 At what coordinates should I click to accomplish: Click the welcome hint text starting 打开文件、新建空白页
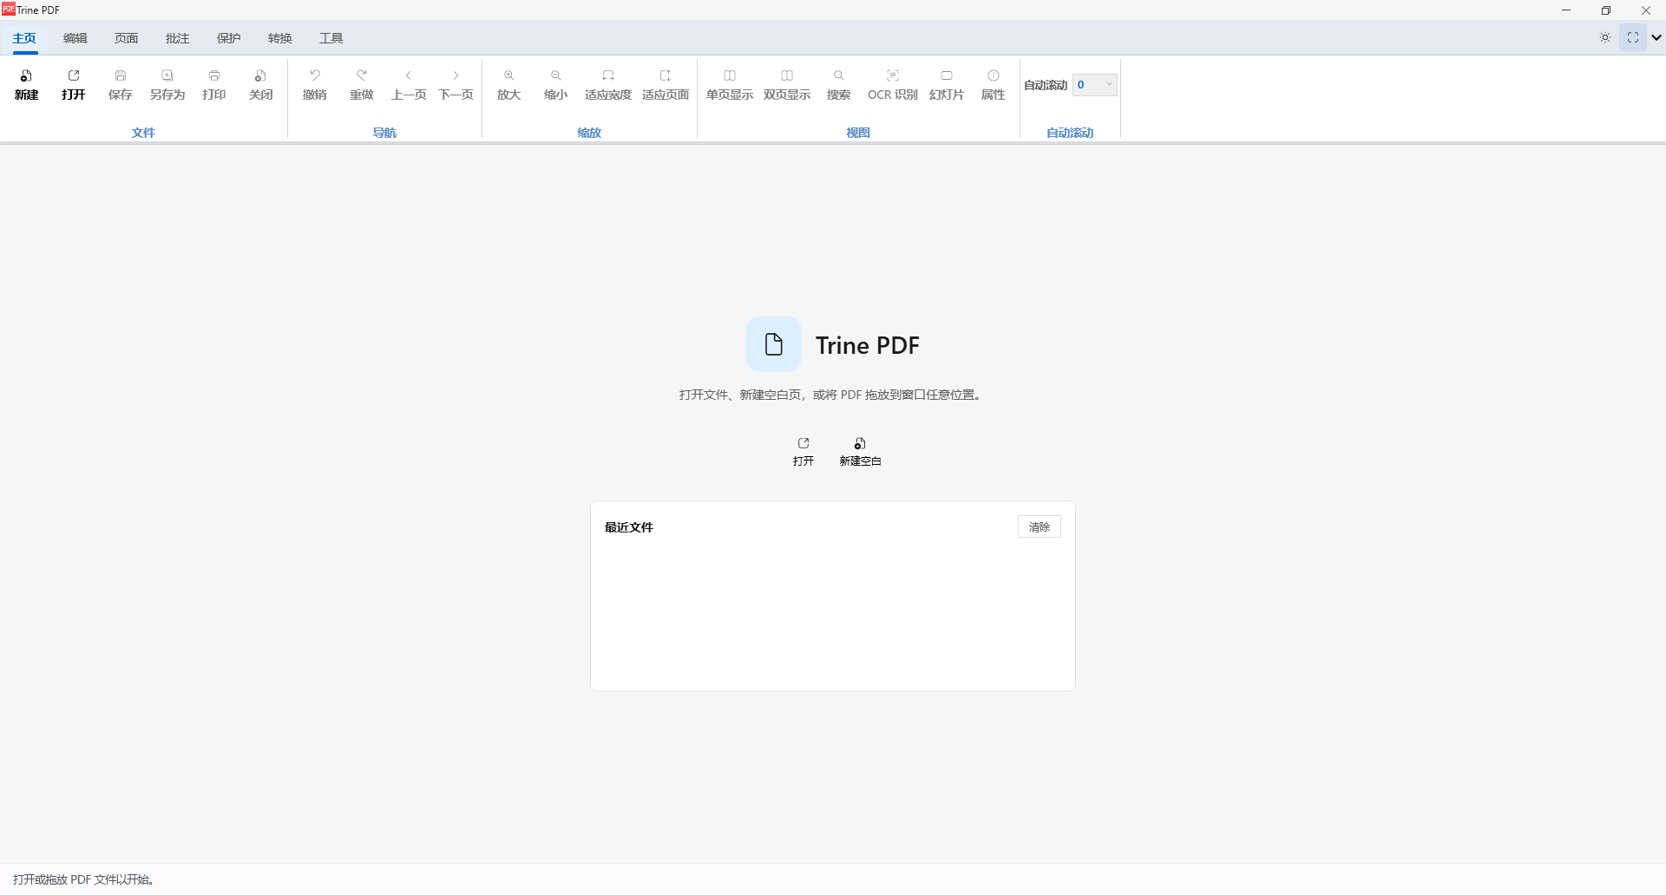point(830,395)
